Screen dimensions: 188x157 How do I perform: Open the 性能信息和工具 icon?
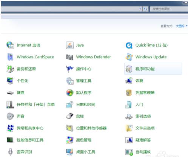click(x=10, y=140)
